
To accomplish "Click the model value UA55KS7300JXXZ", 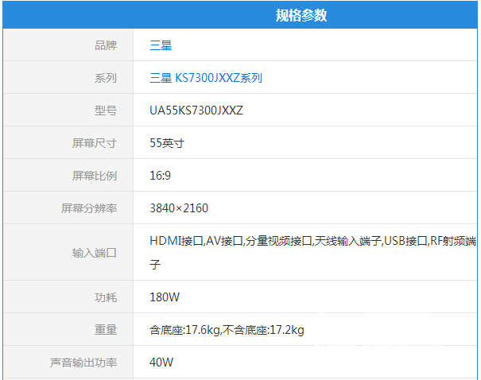I will [196, 111].
